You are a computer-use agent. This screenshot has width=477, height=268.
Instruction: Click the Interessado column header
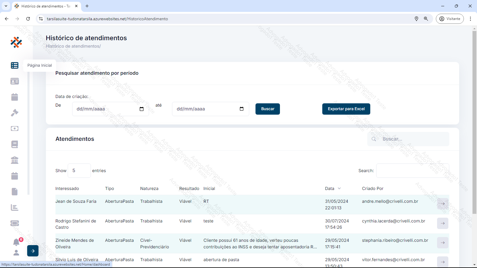tap(67, 188)
